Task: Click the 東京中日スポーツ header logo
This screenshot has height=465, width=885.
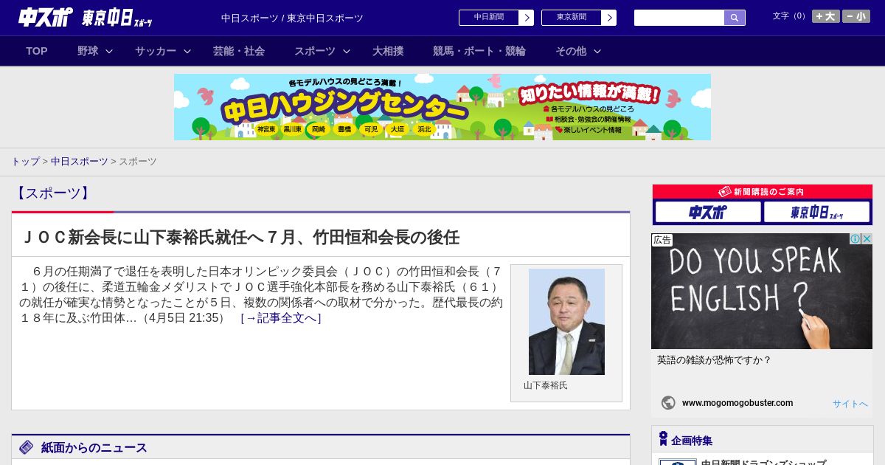Action: (117, 18)
